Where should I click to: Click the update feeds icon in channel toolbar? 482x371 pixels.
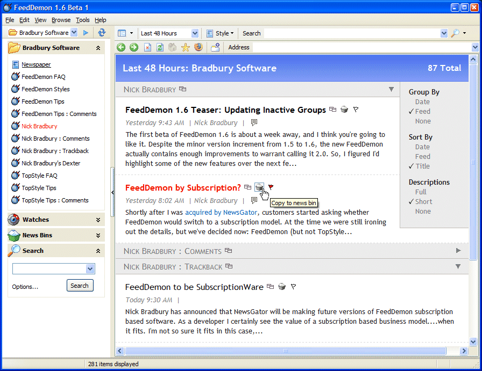[102, 33]
